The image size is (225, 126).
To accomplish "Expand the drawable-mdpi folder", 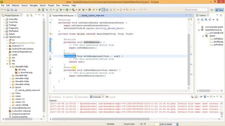I will click(x=10, y=78).
